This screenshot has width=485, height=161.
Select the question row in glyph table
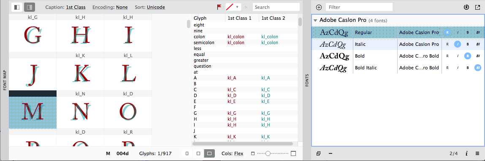click(x=244, y=66)
